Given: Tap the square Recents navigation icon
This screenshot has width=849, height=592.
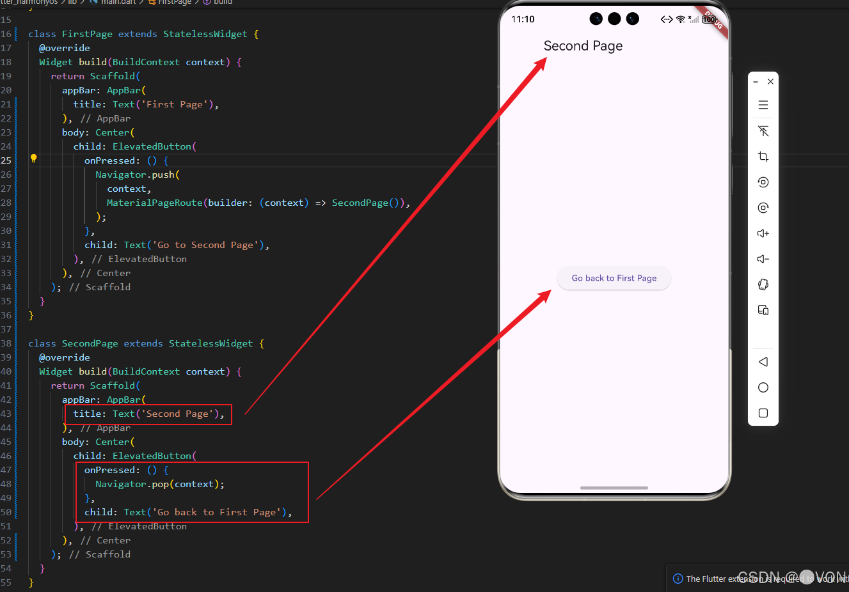Looking at the screenshot, I should coord(763,413).
